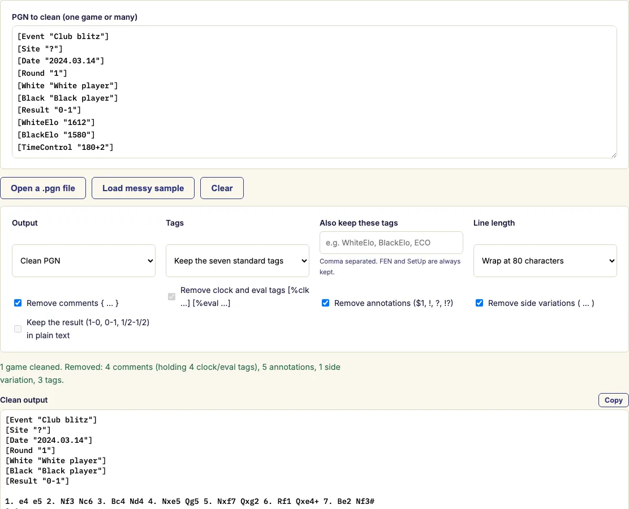The image size is (629, 509).
Task: Load the messy sample PGN
Action: [x=143, y=188]
